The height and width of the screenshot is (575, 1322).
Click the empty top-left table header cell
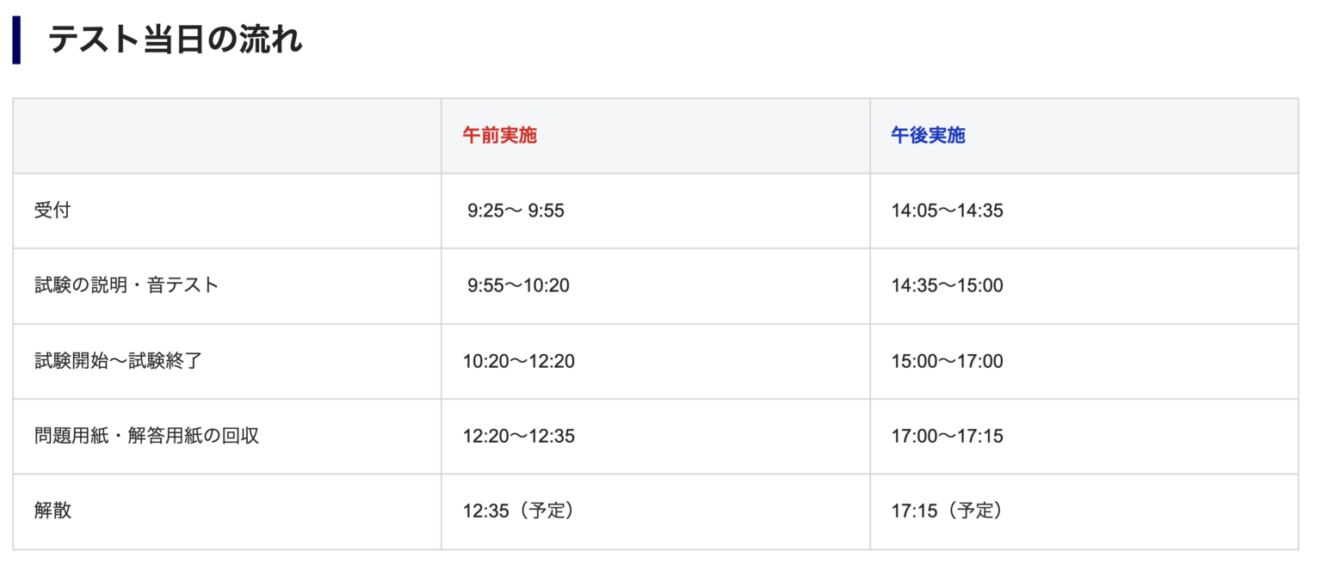(227, 136)
